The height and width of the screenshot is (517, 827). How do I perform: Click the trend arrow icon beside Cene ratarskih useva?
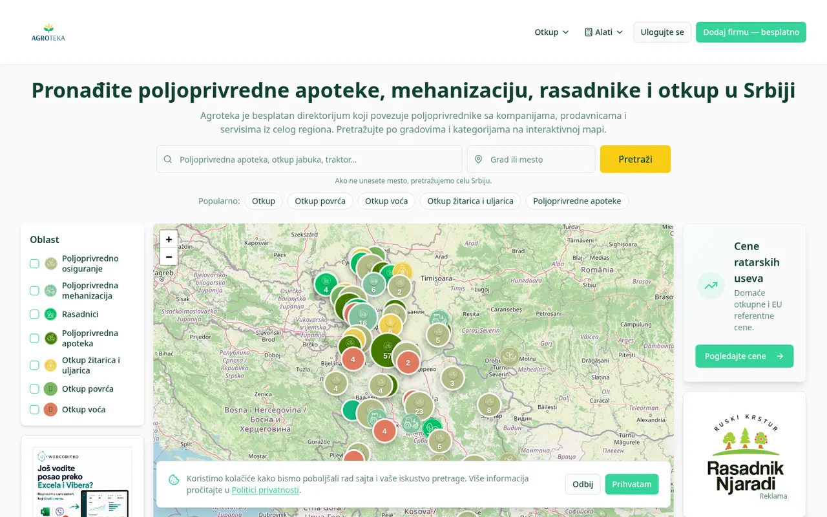point(711,286)
